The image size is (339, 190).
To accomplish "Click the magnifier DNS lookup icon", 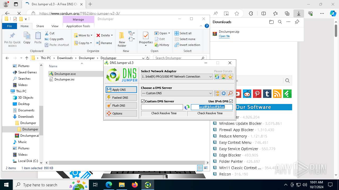I will coord(230,93).
